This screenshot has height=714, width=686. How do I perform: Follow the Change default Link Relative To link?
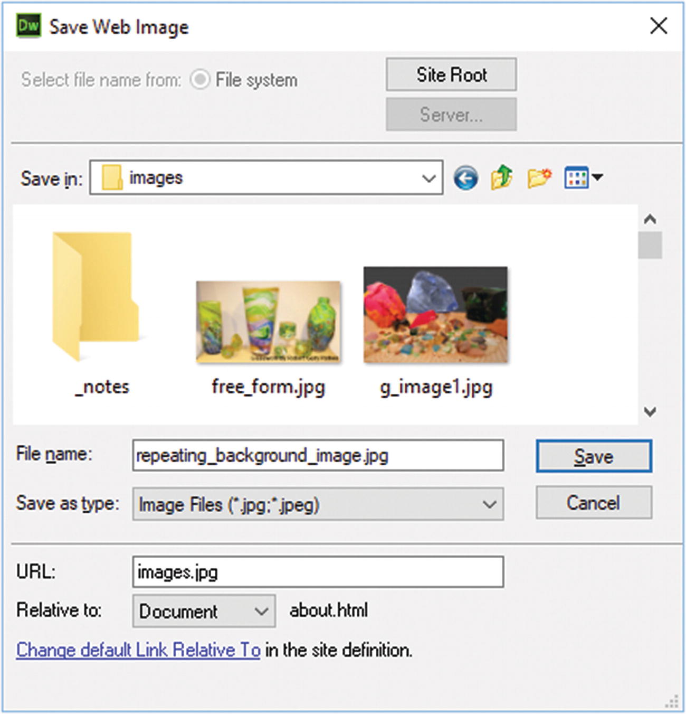click(138, 650)
